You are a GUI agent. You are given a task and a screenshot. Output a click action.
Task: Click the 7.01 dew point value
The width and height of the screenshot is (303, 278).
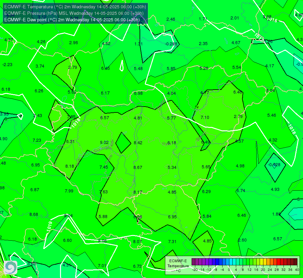pyautogui.click(x=102, y=266)
